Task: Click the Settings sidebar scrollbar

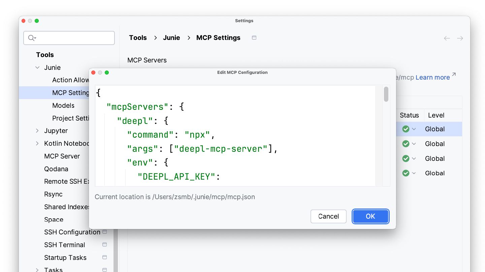Action: 116,250
